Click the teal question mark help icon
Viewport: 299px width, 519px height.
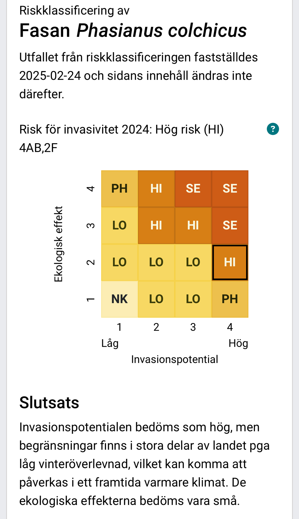pos(273,129)
